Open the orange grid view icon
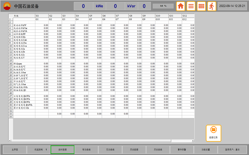Viewport: 249px width, 155px height. (202, 6)
